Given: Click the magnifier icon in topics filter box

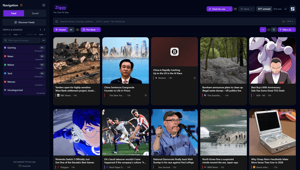Looking at the screenshot, I should (x=6, y=41).
